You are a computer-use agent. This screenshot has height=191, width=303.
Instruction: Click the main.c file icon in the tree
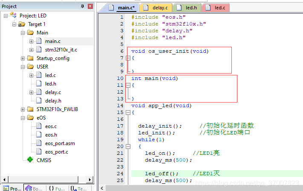click(39, 41)
